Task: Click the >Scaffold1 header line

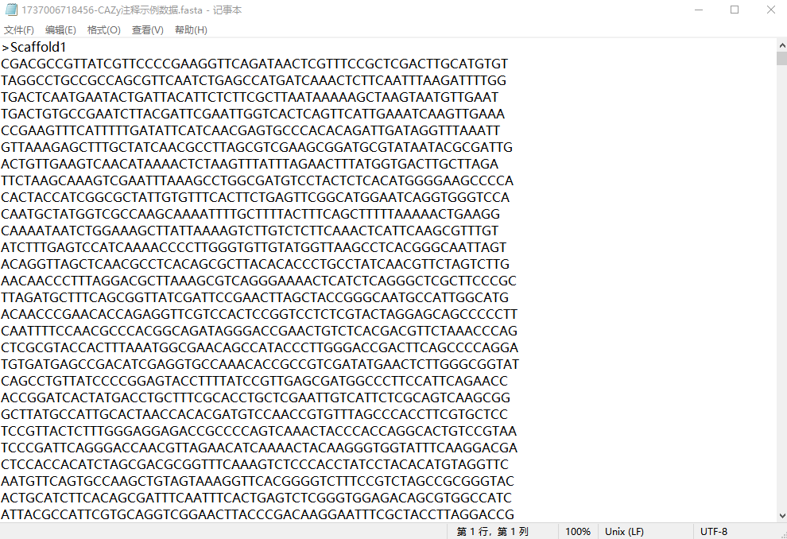Action: pos(33,47)
